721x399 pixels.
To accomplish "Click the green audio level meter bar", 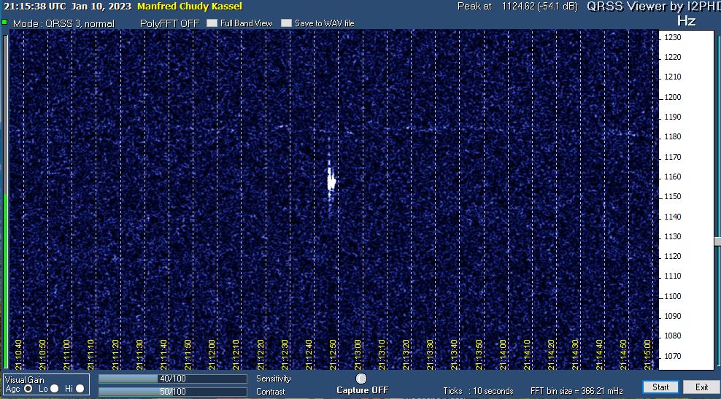I will (x=5, y=280).
